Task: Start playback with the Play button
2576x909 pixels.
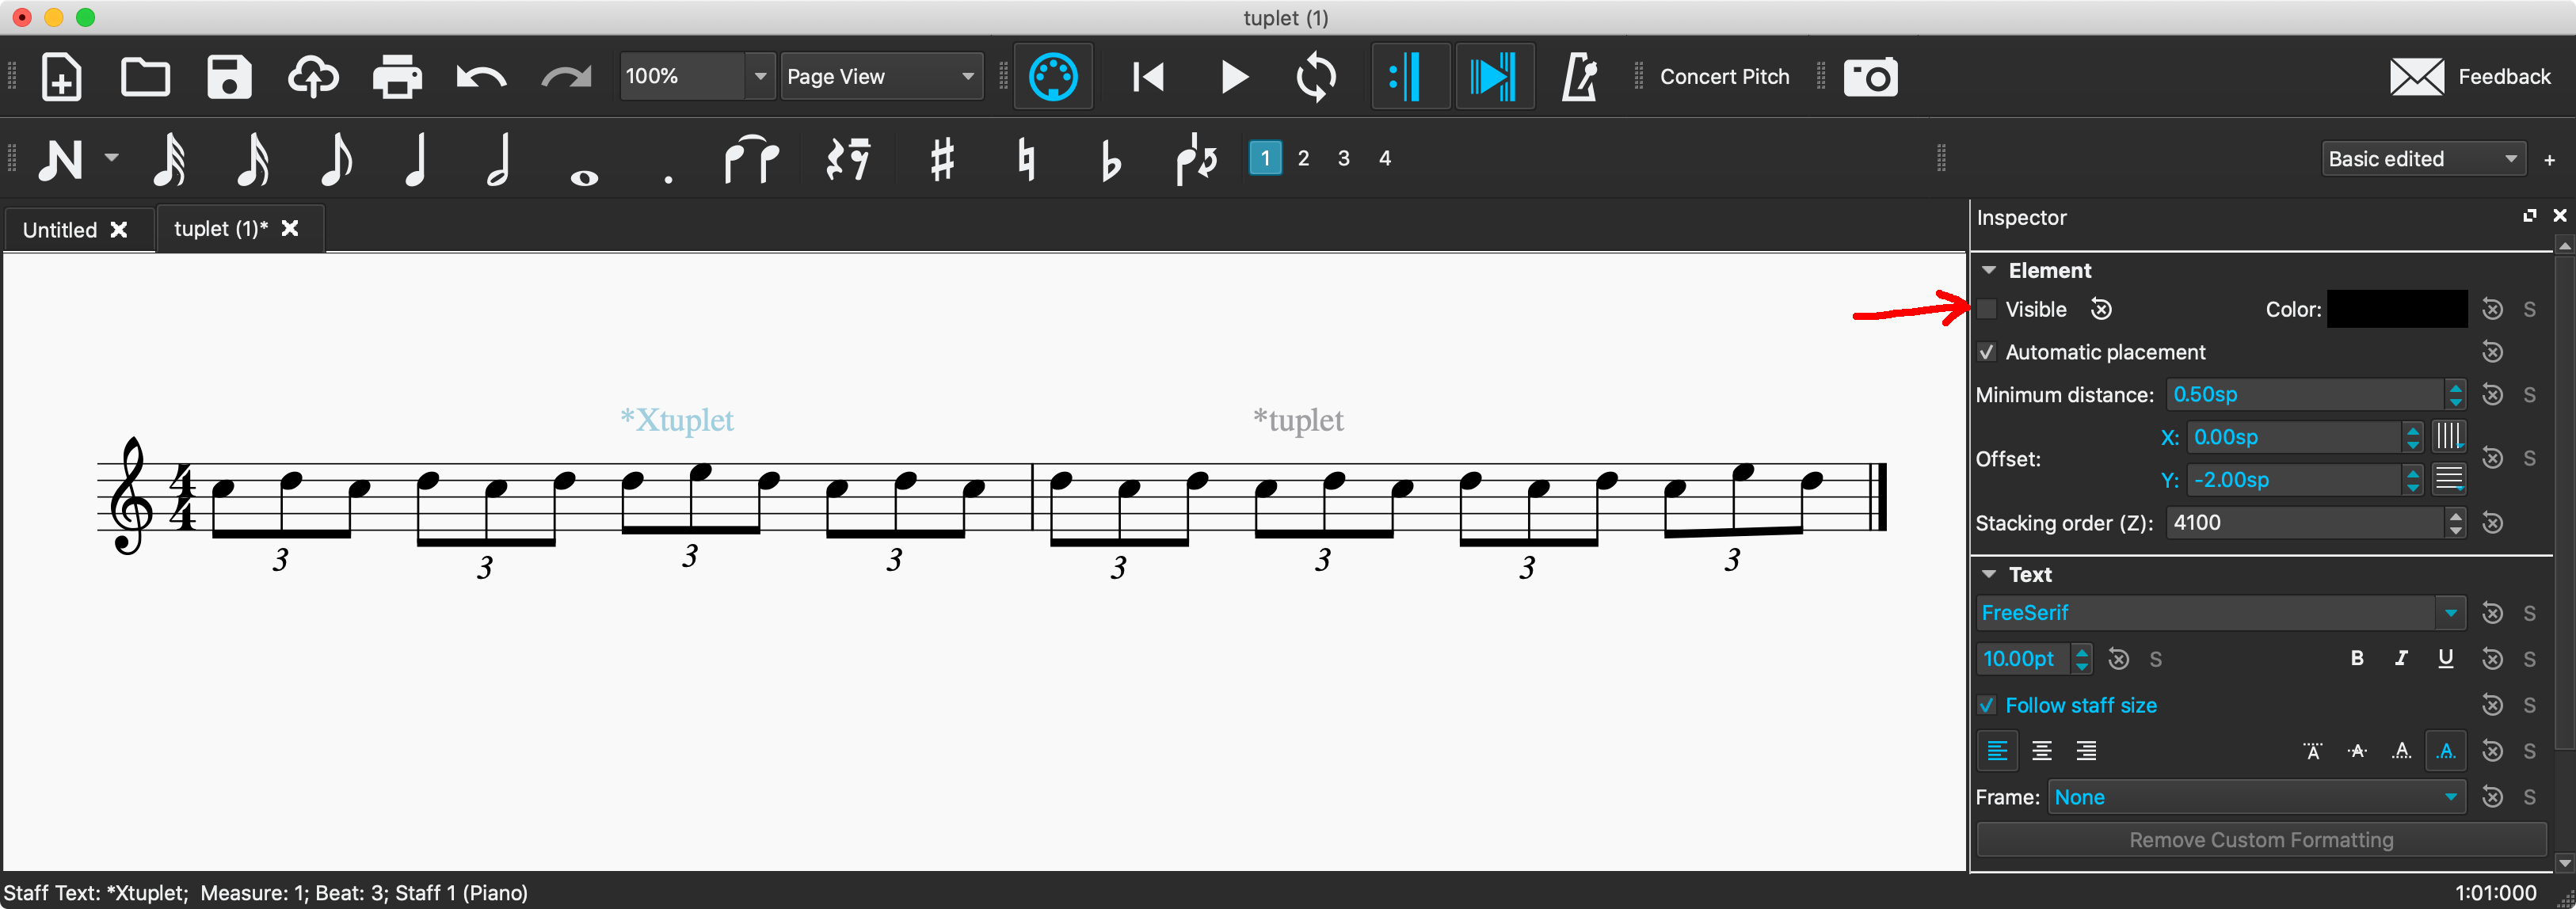Action: tap(1233, 76)
